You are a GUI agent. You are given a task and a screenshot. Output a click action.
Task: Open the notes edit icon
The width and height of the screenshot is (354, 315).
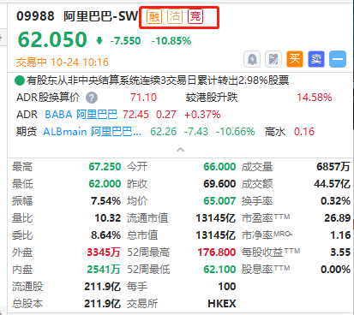point(273,59)
